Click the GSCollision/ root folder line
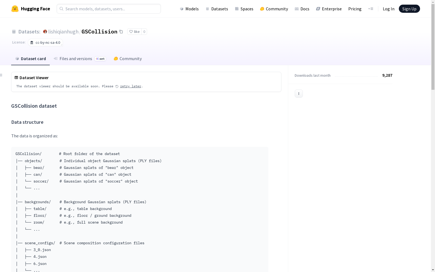 [x=68, y=154]
